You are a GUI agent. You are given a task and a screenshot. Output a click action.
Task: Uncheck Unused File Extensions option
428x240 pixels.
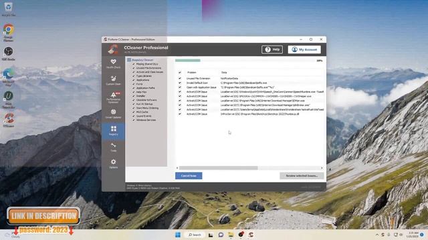click(134, 68)
